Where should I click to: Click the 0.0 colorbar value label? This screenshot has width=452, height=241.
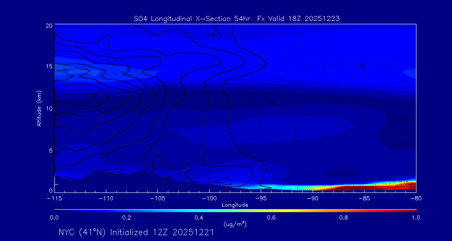54,218
